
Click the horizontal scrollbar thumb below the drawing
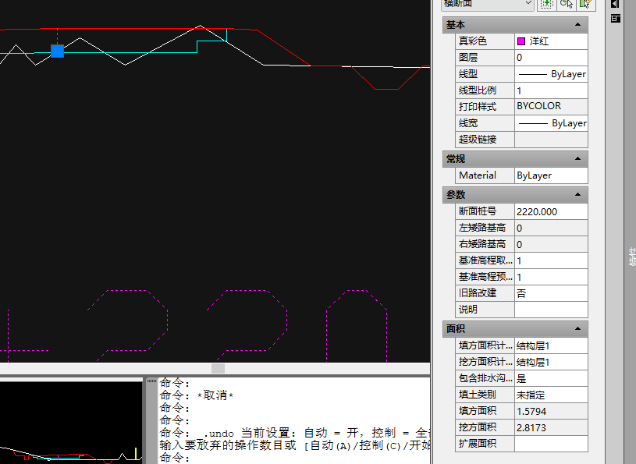pyautogui.click(x=218, y=368)
